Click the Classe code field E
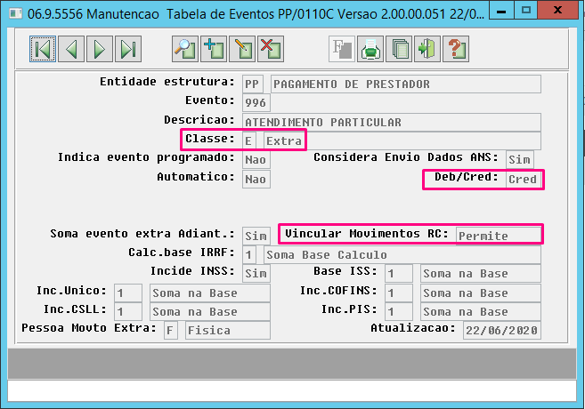585x409 pixels. coord(249,141)
